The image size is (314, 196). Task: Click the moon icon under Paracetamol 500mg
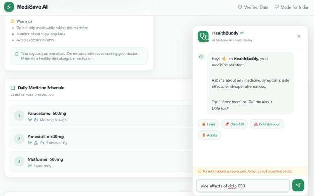tap(36, 120)
